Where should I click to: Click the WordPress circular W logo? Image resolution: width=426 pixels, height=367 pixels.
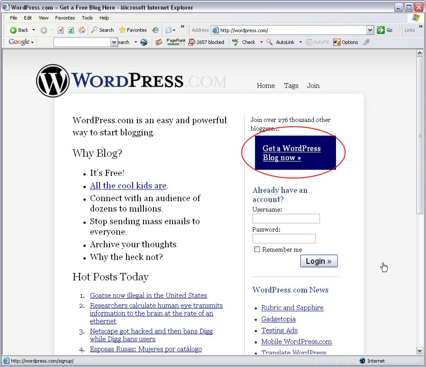click(53, 81)
